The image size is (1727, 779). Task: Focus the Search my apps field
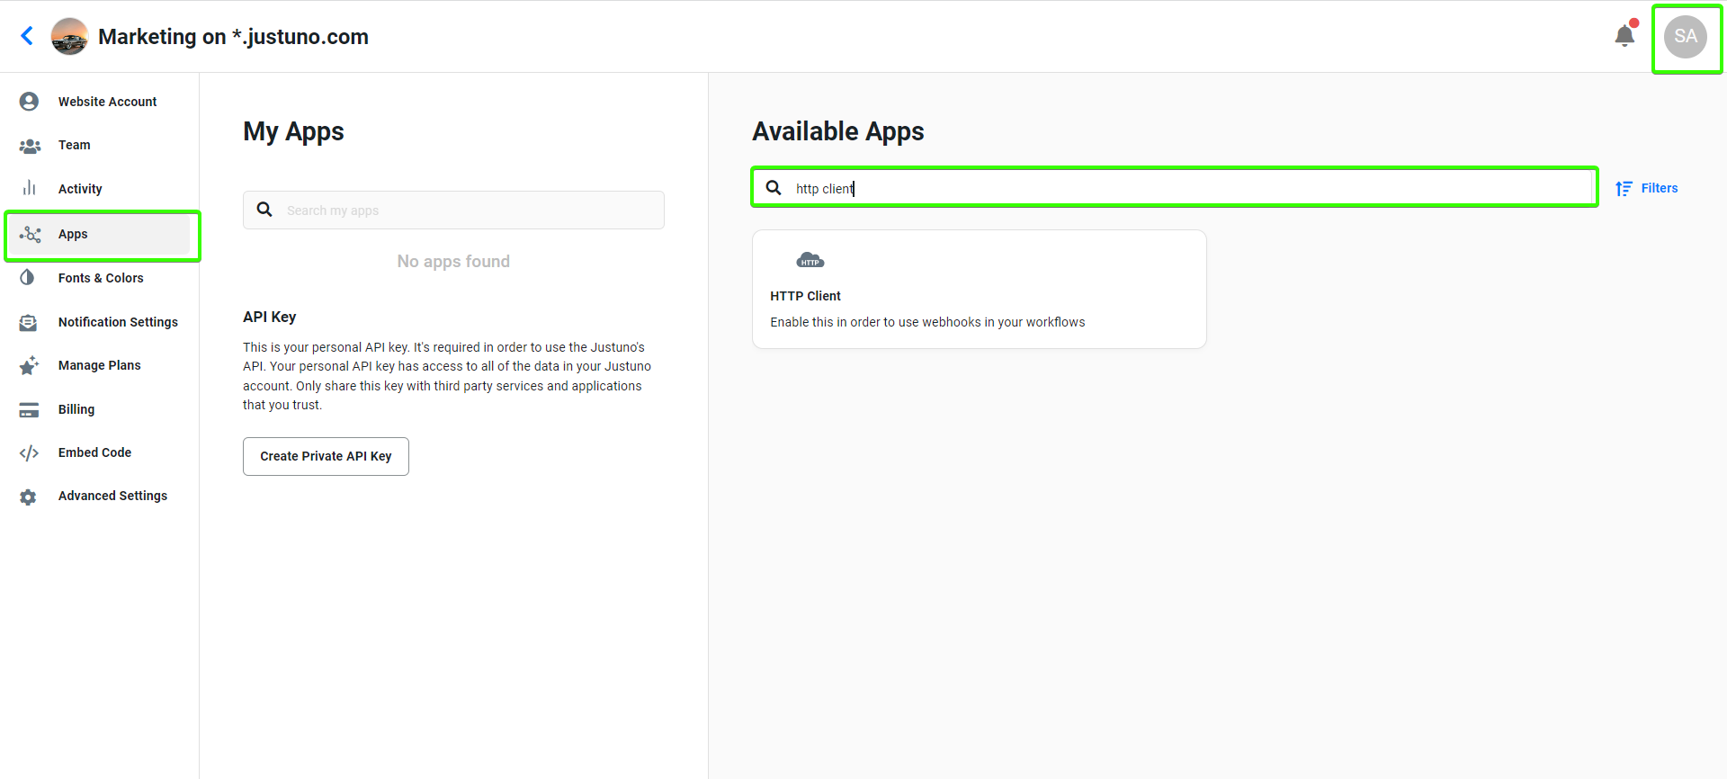[453, 210]
